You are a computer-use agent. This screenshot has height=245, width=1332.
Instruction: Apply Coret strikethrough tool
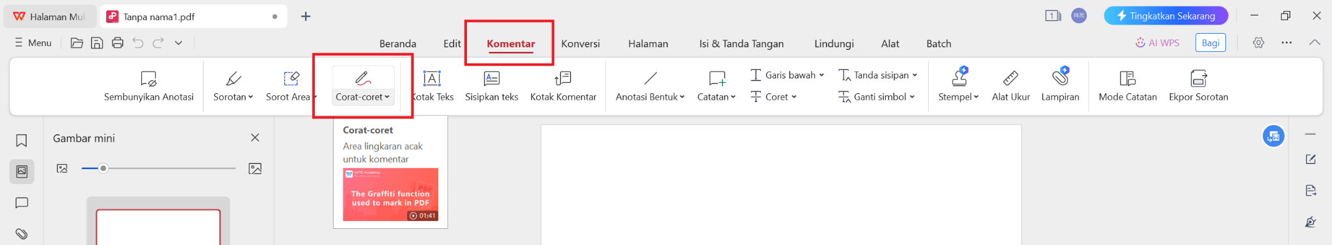[x=773, y=97]
